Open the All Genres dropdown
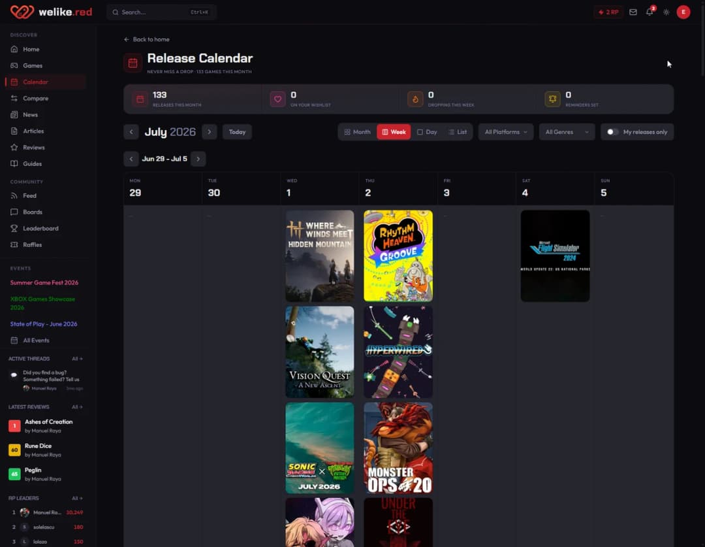Screen dimensions: 705x547 567,132
